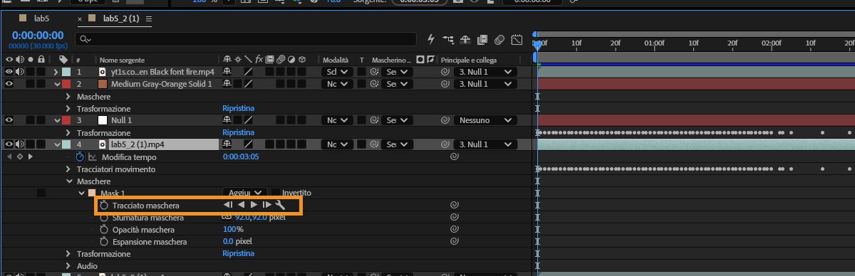Click the current time 0:00:00:00 display
Screen dimensions: 855x276
pos(38,35)
